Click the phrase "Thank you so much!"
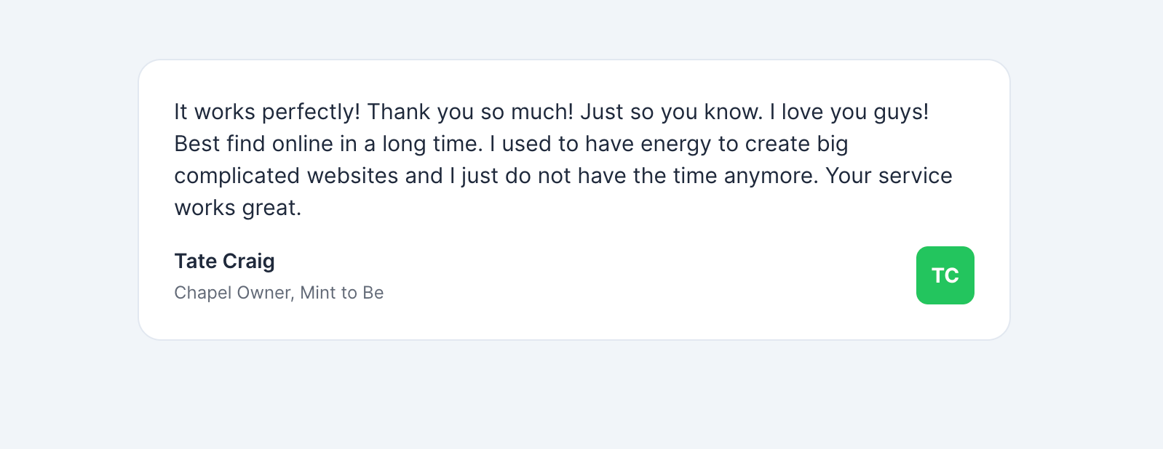 tap(470, 112)
